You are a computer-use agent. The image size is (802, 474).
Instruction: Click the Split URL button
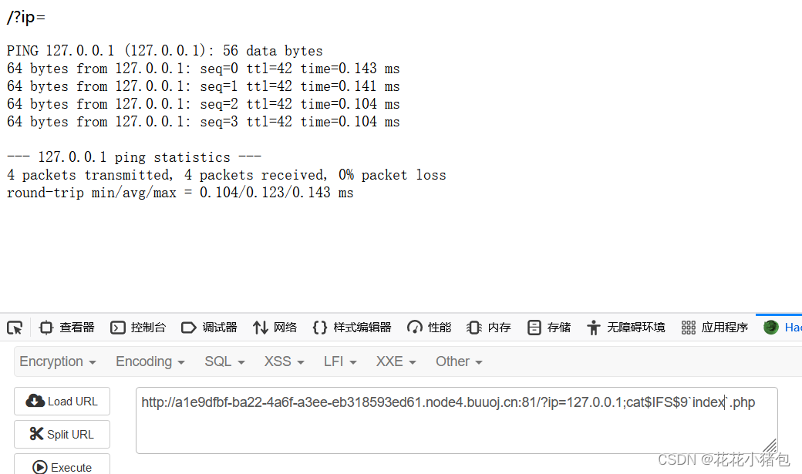point(62,434)
